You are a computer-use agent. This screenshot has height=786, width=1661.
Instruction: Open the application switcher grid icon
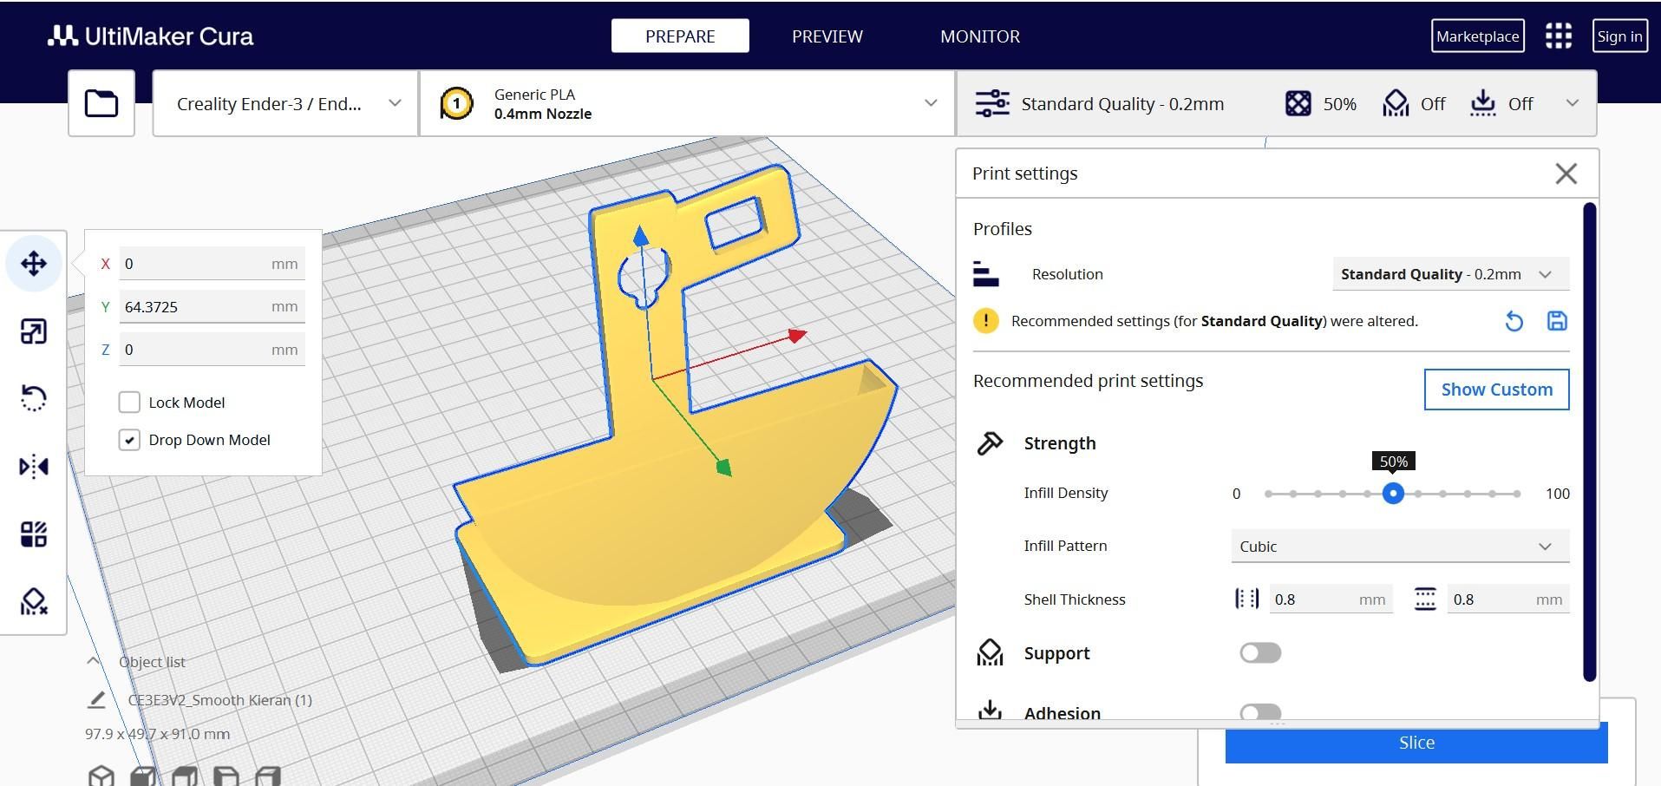click(1559, 36)
